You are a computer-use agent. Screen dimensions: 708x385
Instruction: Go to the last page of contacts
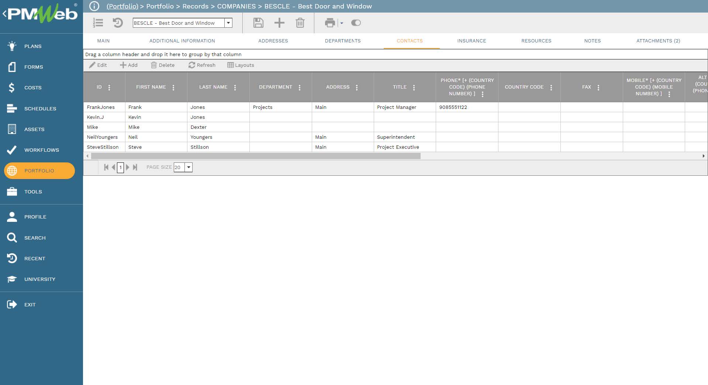click(135, 167)
